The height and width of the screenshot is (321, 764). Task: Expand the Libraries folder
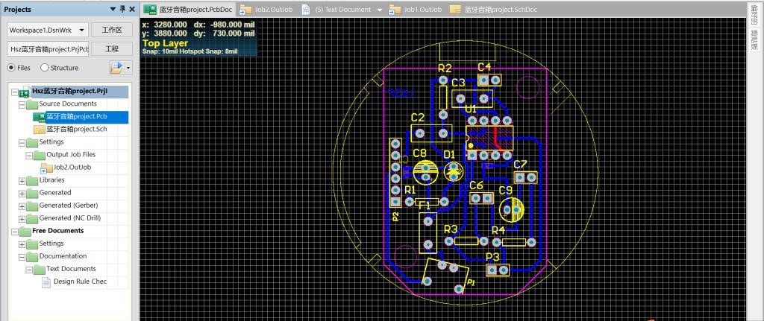coord(22,180)
